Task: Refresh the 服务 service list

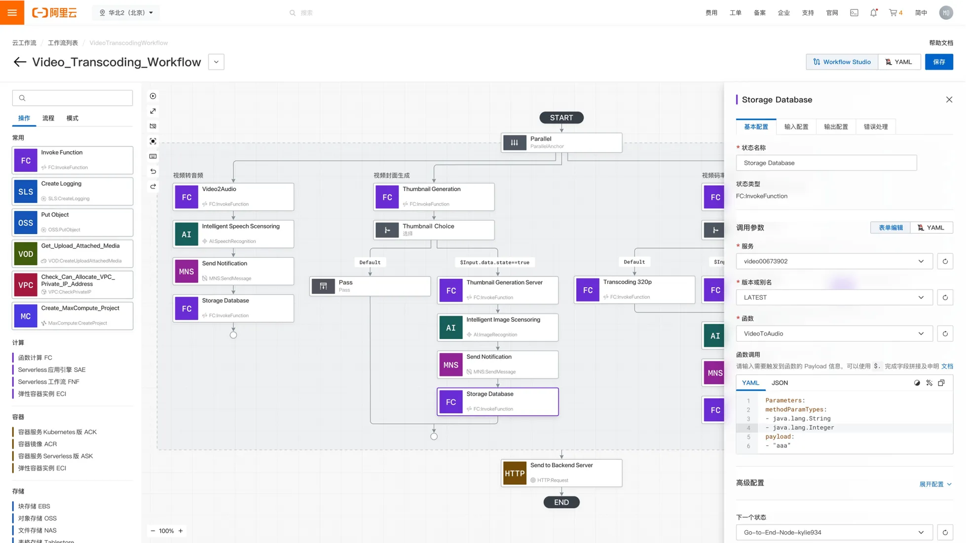Action: [x=945, y=261]
